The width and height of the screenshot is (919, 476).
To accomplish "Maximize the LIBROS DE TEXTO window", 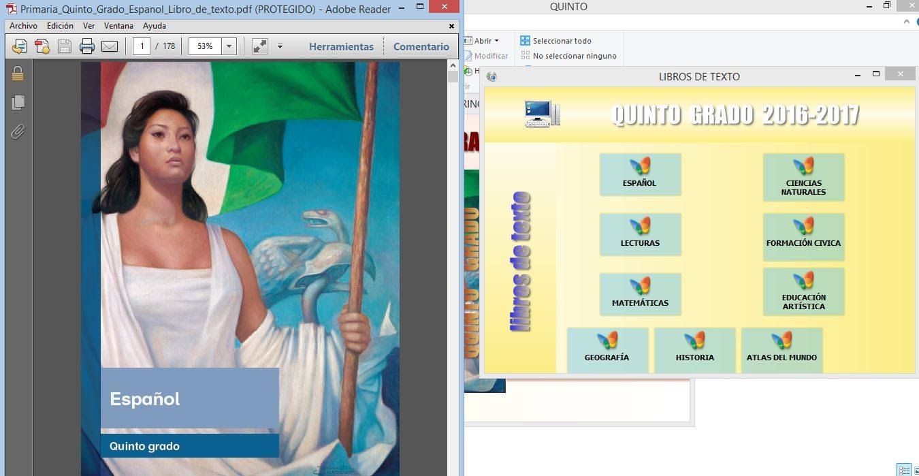I will coord(876,74).
